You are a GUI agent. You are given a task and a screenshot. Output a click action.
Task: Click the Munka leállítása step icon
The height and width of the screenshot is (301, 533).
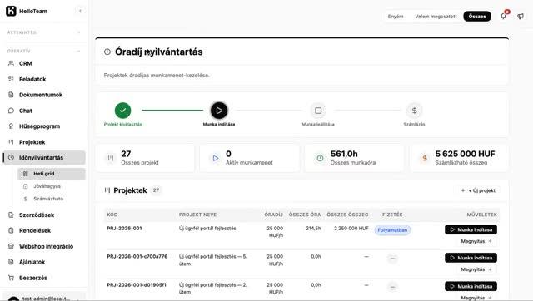point(318,111)
